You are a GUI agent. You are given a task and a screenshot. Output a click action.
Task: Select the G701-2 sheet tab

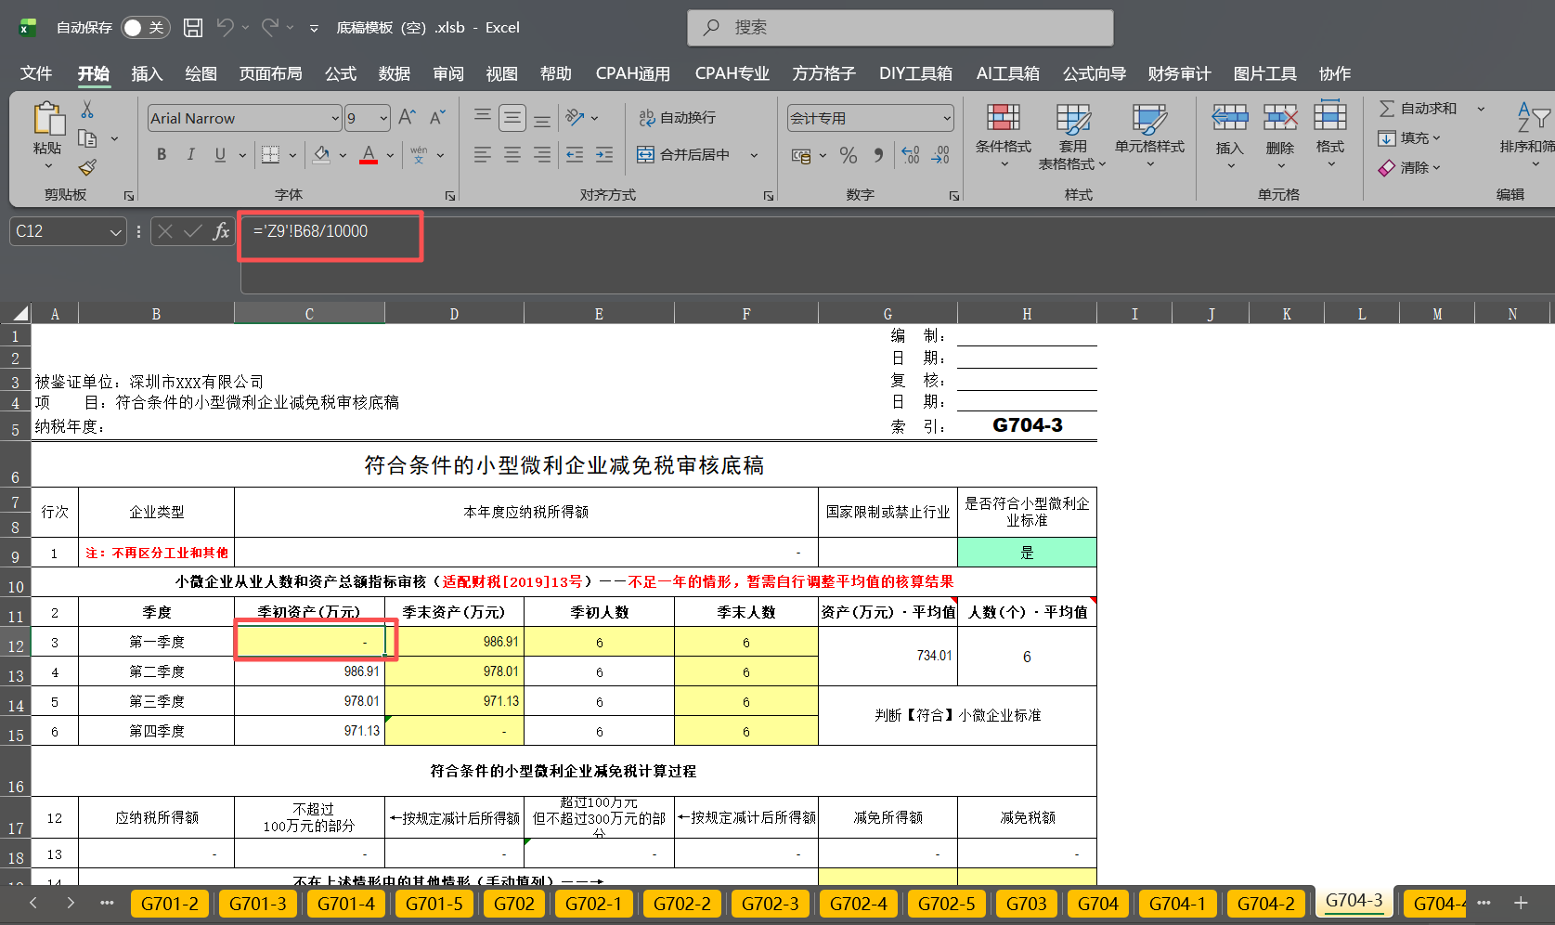tap(170, 904)
